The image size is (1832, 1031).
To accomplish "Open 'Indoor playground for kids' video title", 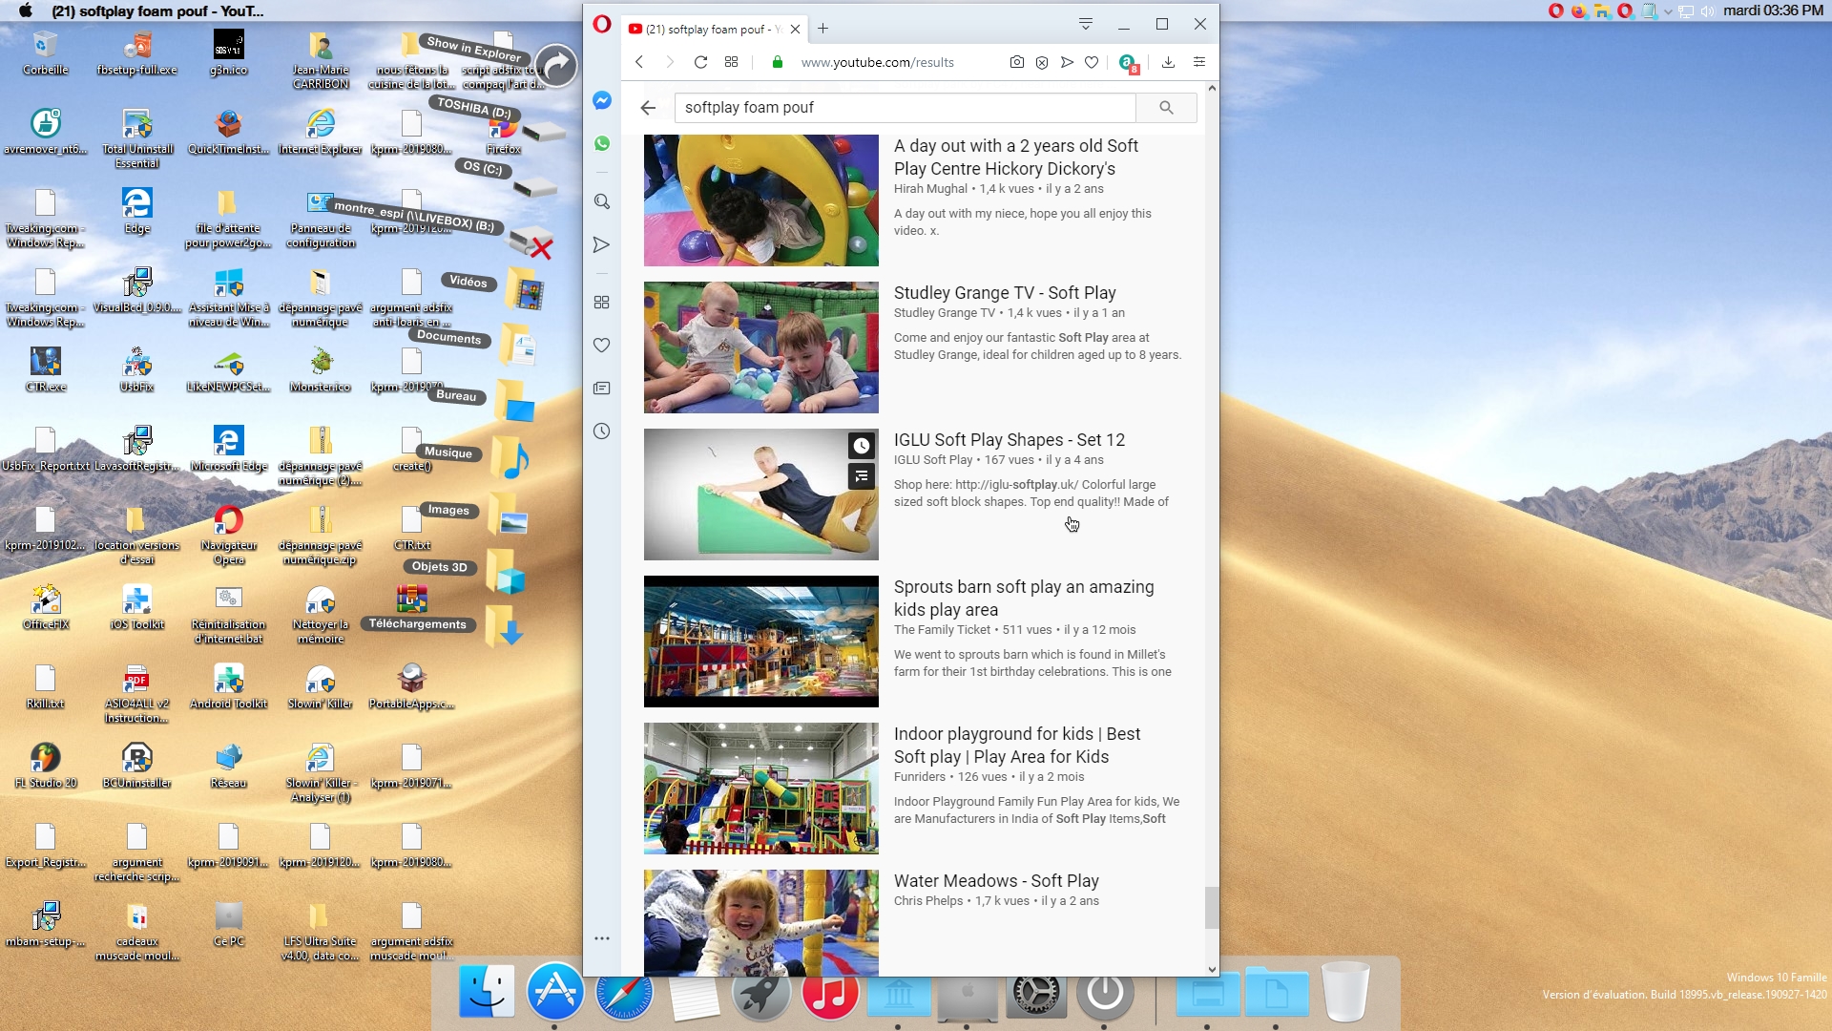I will [1017, 746].
